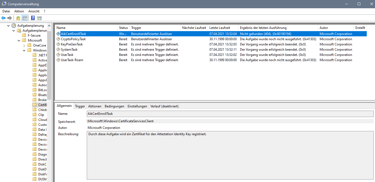This screenshot has width=375, height=182.
Task: Sort by the Name column header
Action: [x=86, y=28]
